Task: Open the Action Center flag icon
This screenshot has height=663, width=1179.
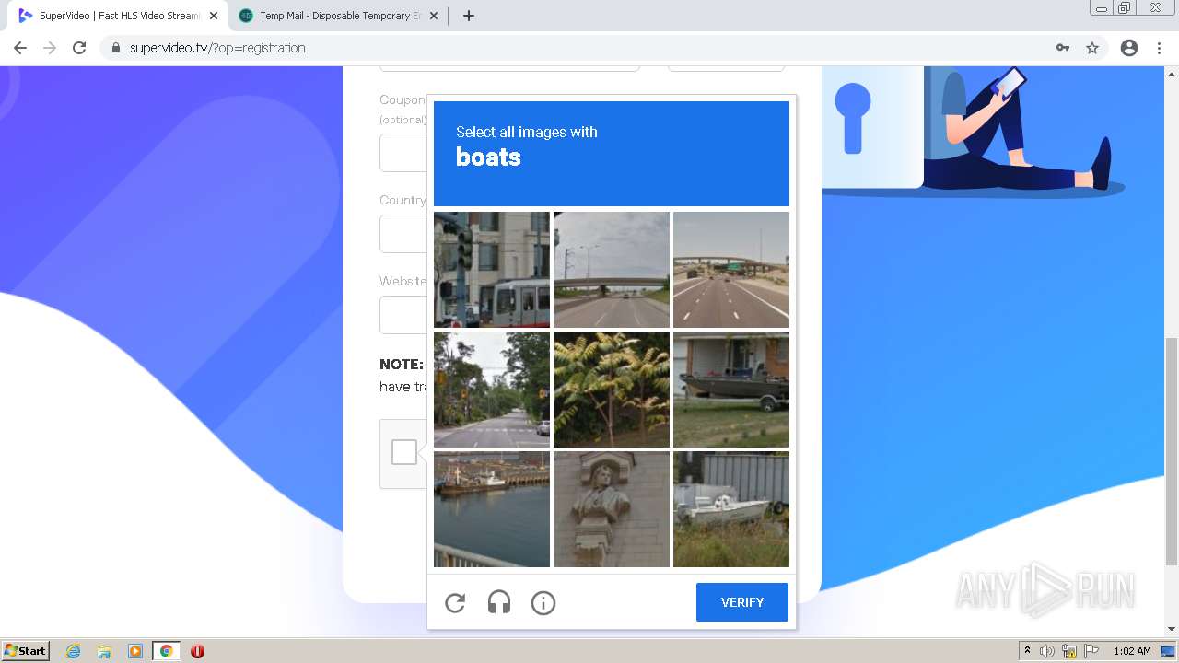Action: [x=1091, y=651]
